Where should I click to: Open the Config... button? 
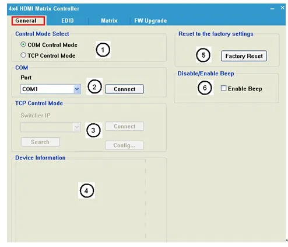click(124, 145)
